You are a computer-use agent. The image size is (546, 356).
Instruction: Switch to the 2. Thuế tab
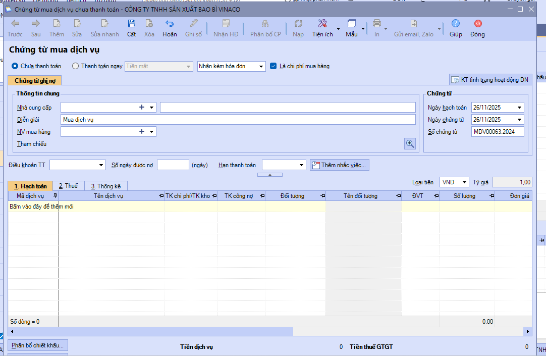[68, 186]
